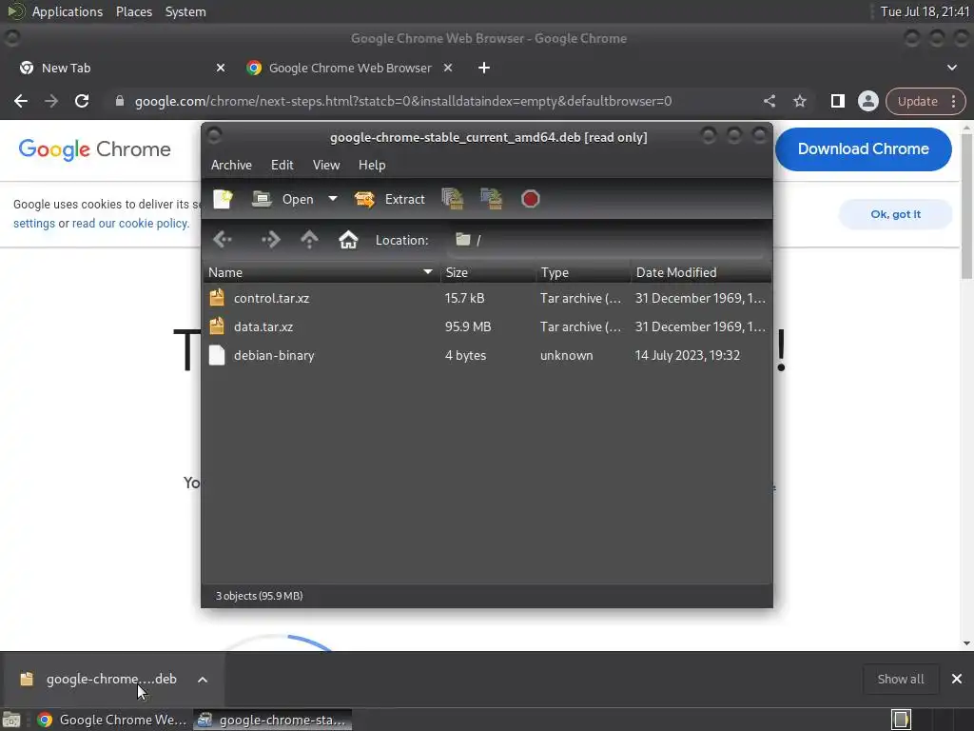The image size is (974, 731).
Task: Open the Help menu in archive manager
Action: click(372, 165)
